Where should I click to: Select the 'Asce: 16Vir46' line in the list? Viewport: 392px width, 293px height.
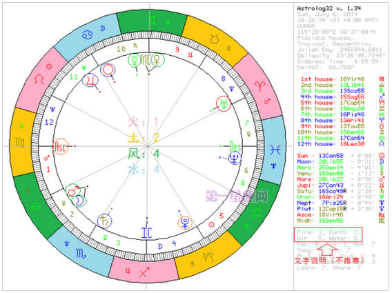pos(320,215)
